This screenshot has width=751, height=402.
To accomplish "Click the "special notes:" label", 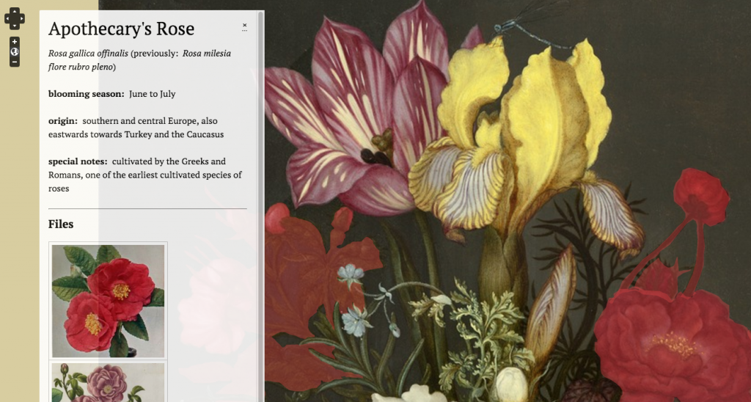I will pyautogui.click(x=78, y=161).
